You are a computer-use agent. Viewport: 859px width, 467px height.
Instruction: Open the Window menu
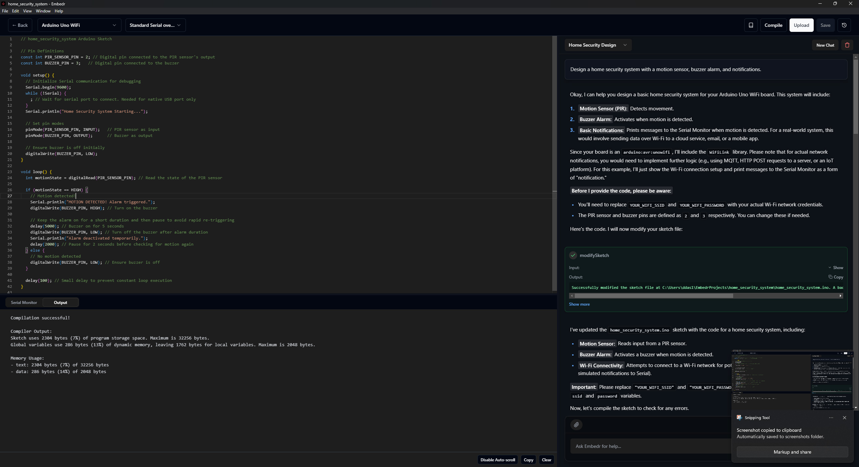(43, 11)
